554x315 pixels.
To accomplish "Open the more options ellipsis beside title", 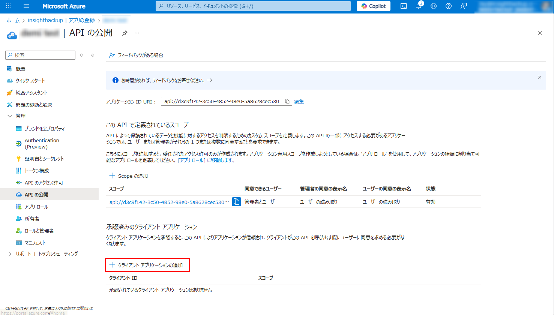I will pos(137,33).
